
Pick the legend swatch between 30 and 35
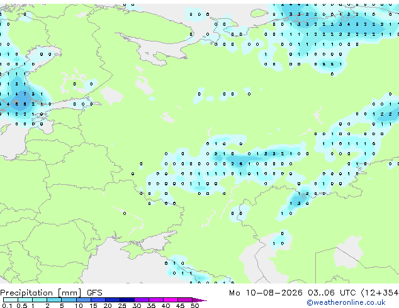[x=142, y=300]
